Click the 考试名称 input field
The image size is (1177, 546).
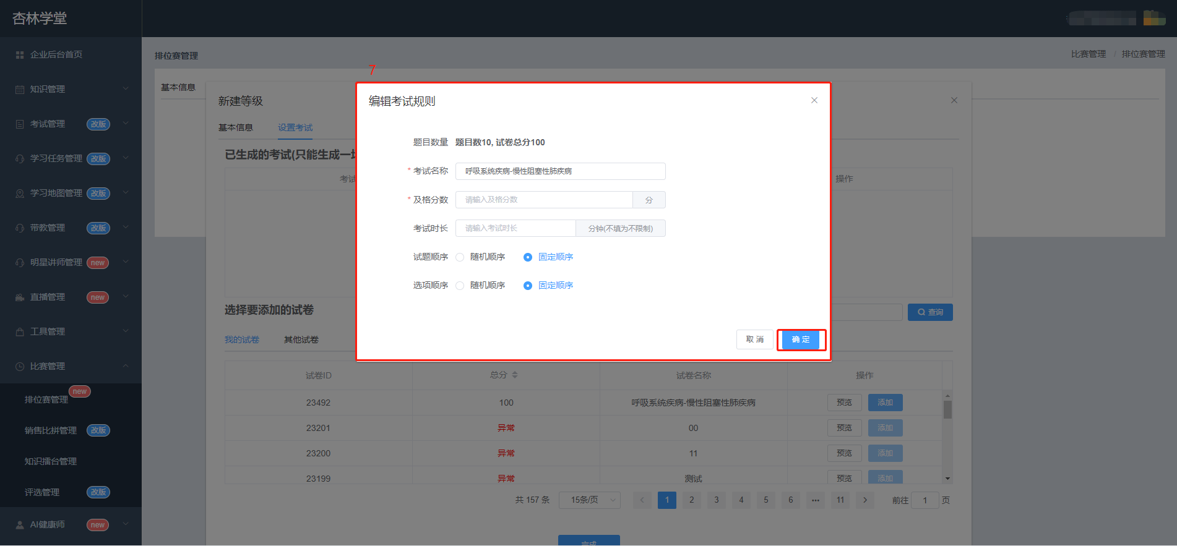click(561, 171)
